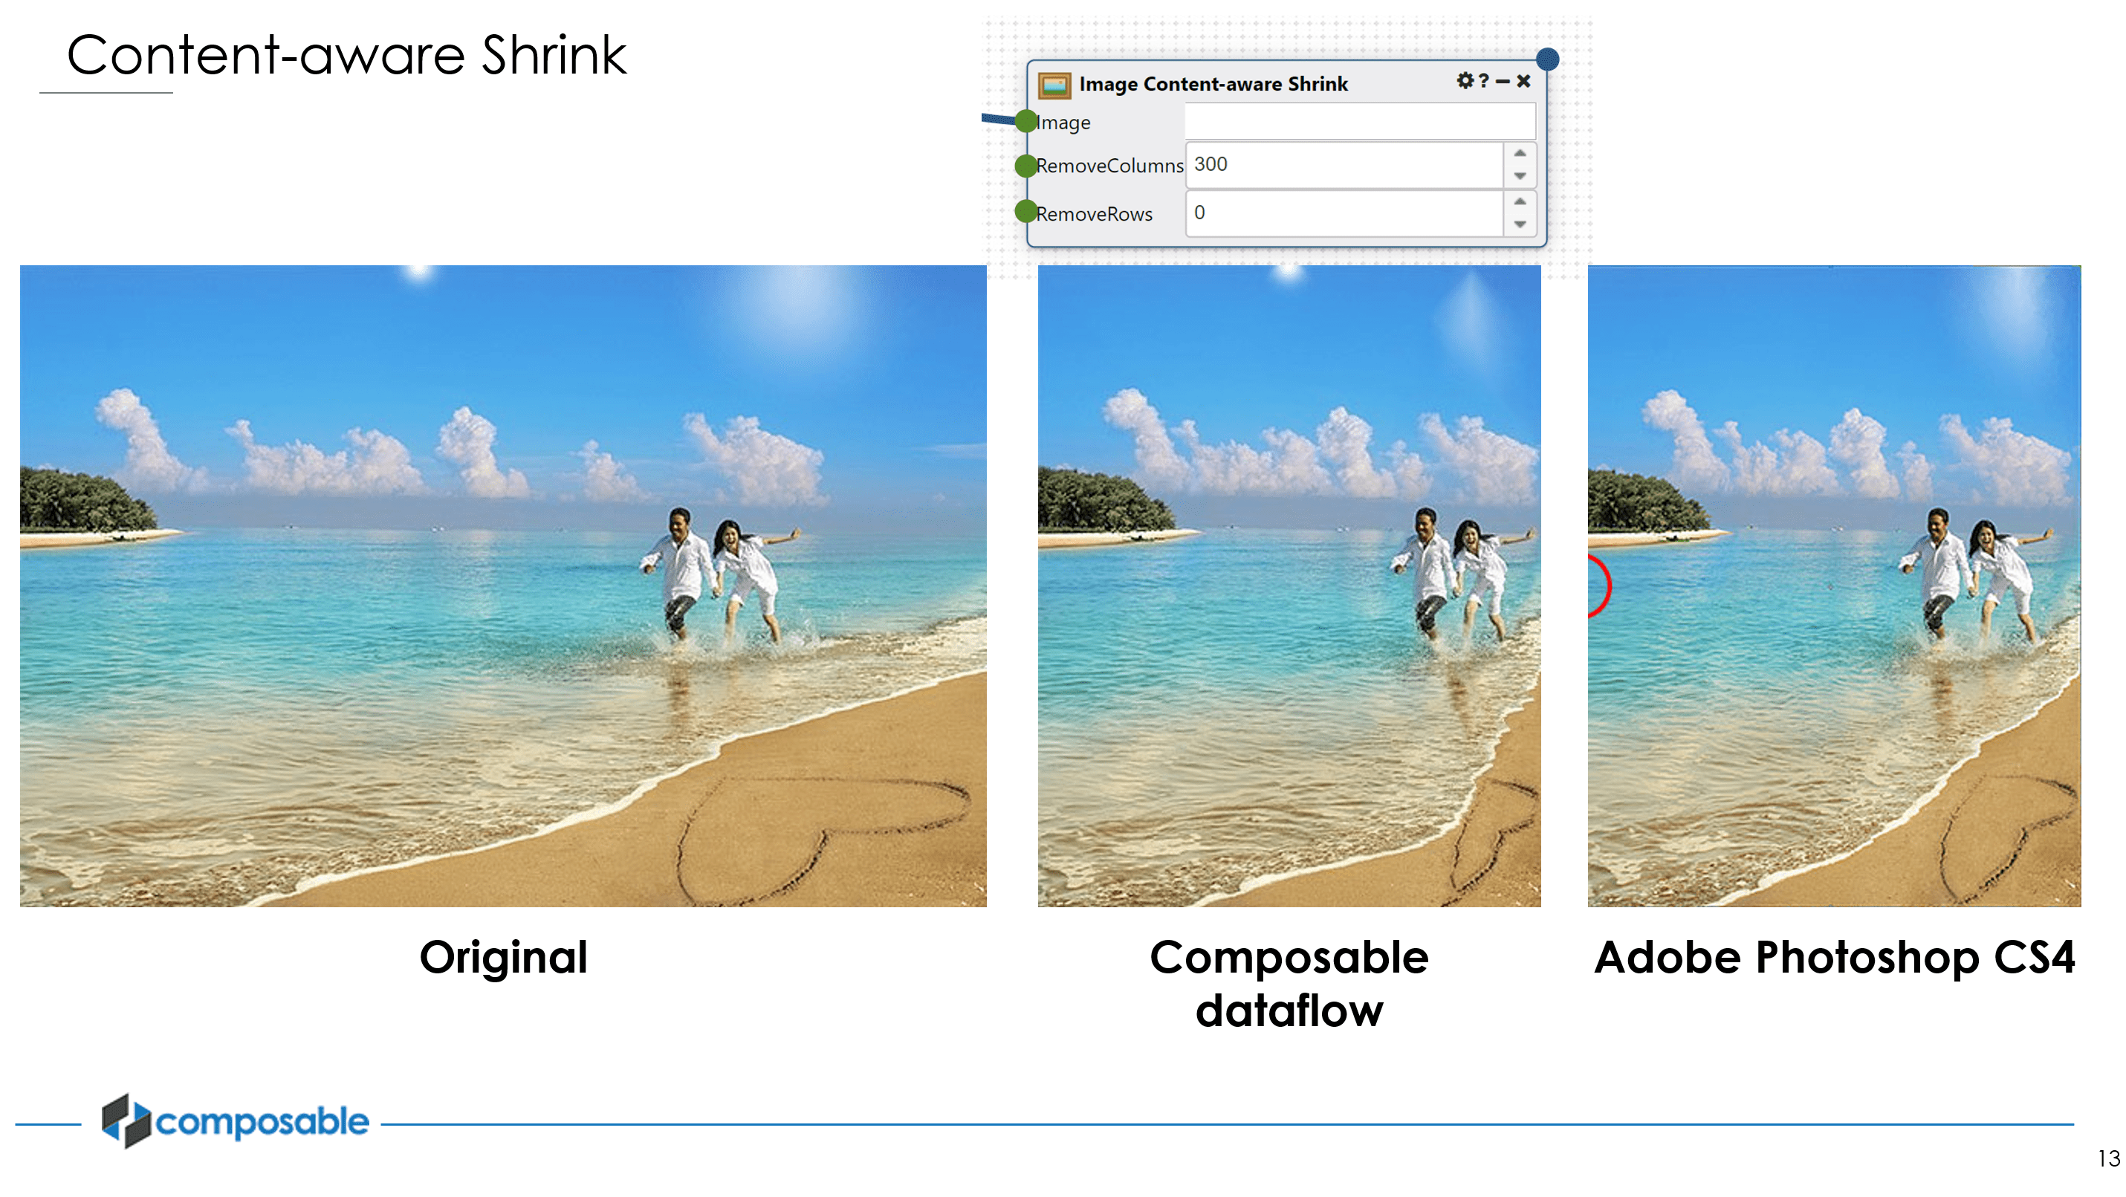
Task: Minimize the Content-aware Shrink module
Action: [1503, 81]
